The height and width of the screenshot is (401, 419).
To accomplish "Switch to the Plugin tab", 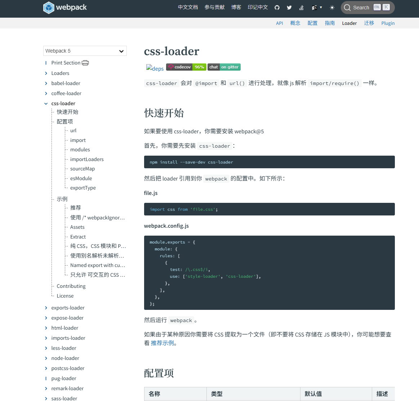I will 388,23.
